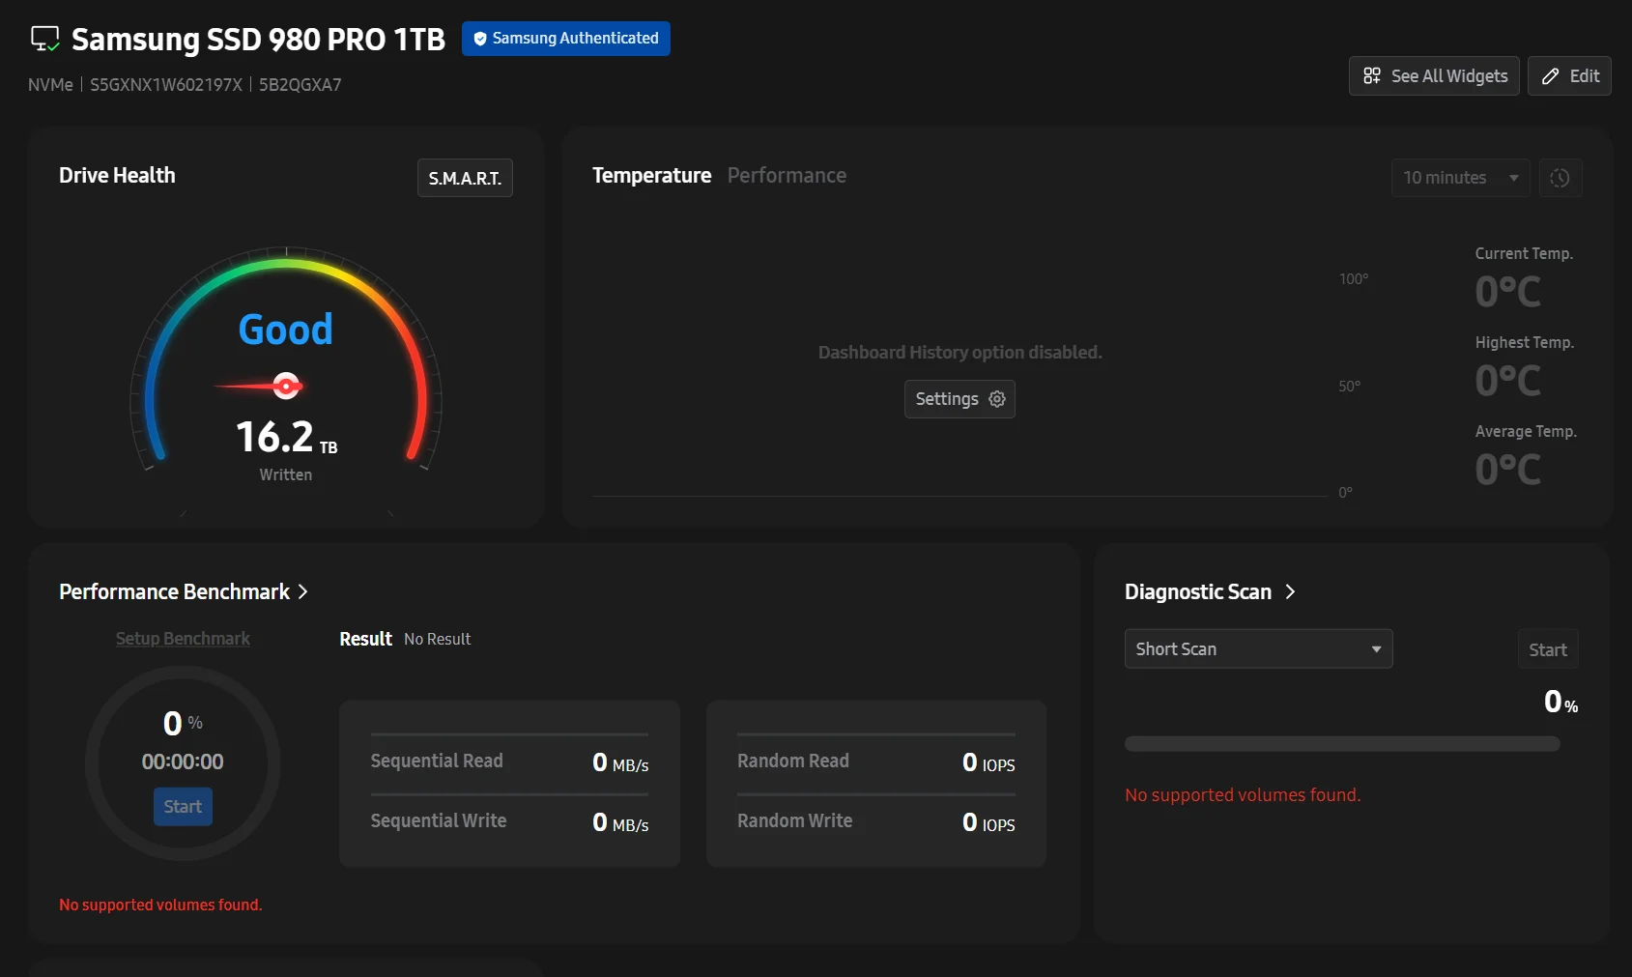Viewport: 1632px width, 977px height.
Task: Click Diagnostic Scan's No supported volumes error
Action: [x=1243, y=795]
